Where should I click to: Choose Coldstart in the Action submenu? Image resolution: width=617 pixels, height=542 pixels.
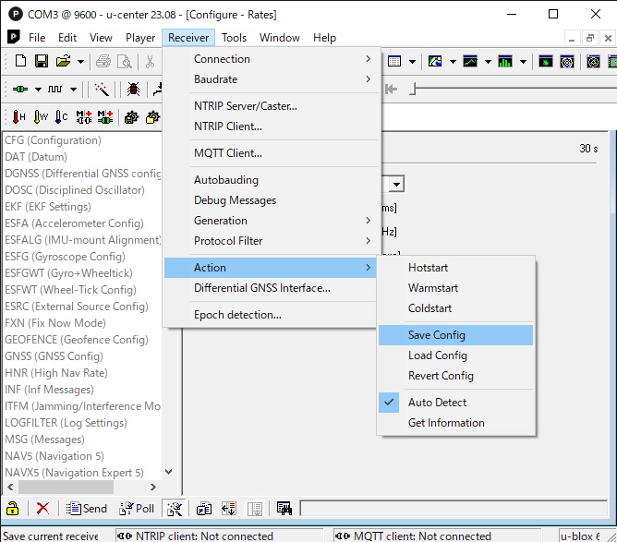455,308
